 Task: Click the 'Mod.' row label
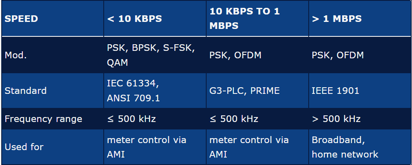click(52, 55)
